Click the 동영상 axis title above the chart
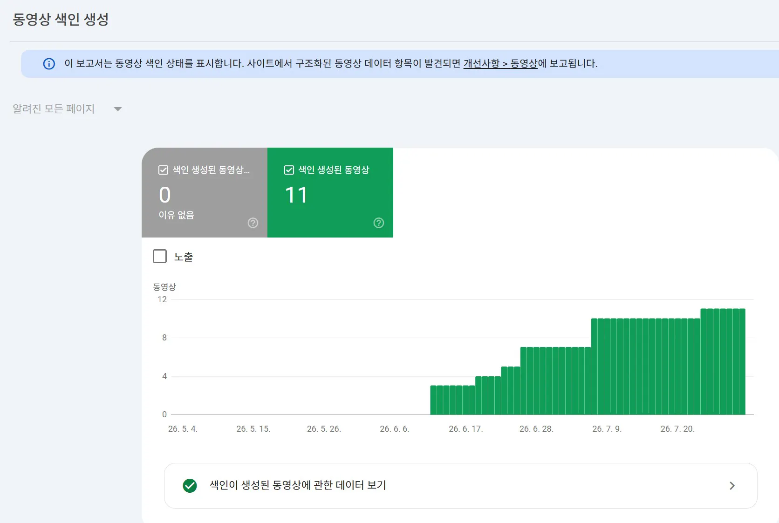779x523 pixels. click(x=164, y=287)
